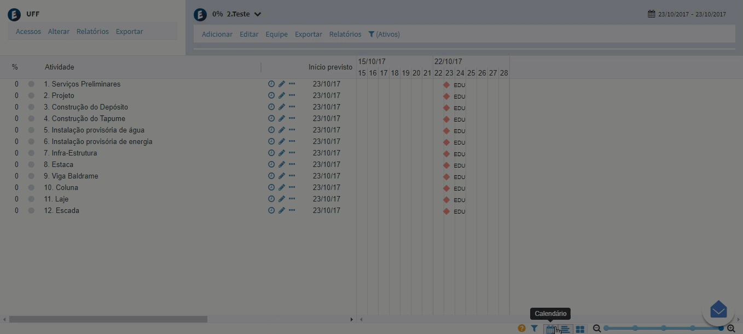Screen dimensions: 743x334
Task: Open the blue envelope message button
Action: click(x=718, y=310)
